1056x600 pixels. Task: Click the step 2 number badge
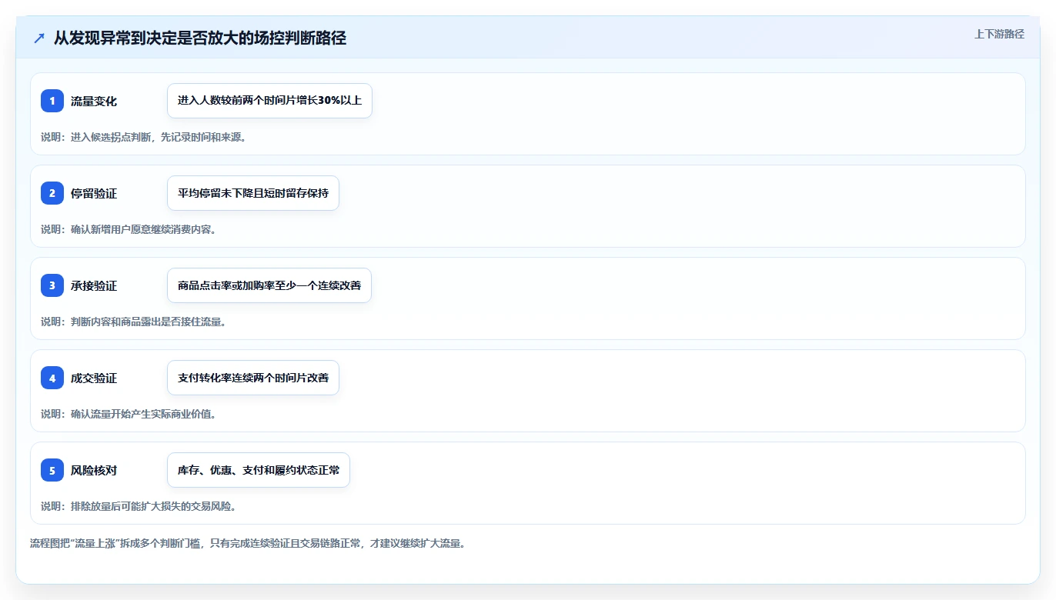point(52,193)
